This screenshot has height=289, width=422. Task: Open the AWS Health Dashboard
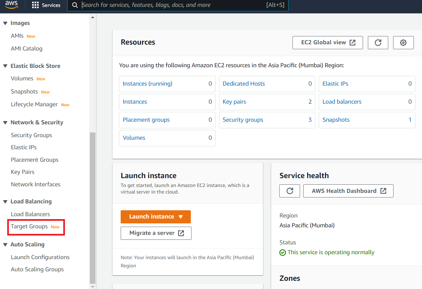pyautogui.click(x=348, y=191)
